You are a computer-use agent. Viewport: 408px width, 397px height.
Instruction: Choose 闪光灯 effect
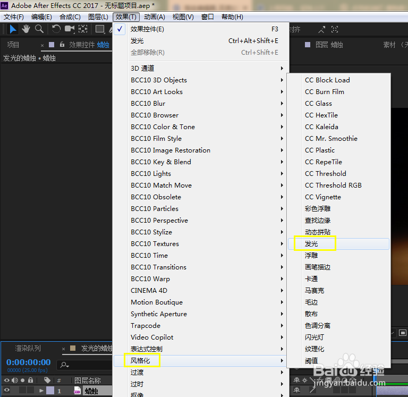click(x=338, y=337)
